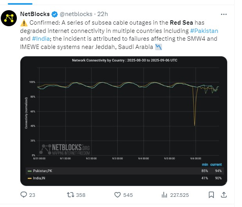Screen dimensions: 242x207
Task: Click the NetBlocks display name
Action: click(x=36, y=14)
